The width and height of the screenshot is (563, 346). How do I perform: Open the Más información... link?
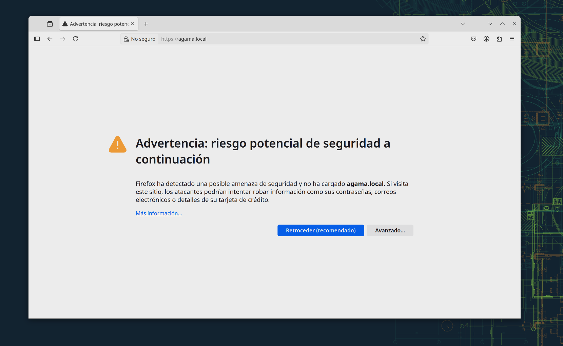[x=159, y=213]
